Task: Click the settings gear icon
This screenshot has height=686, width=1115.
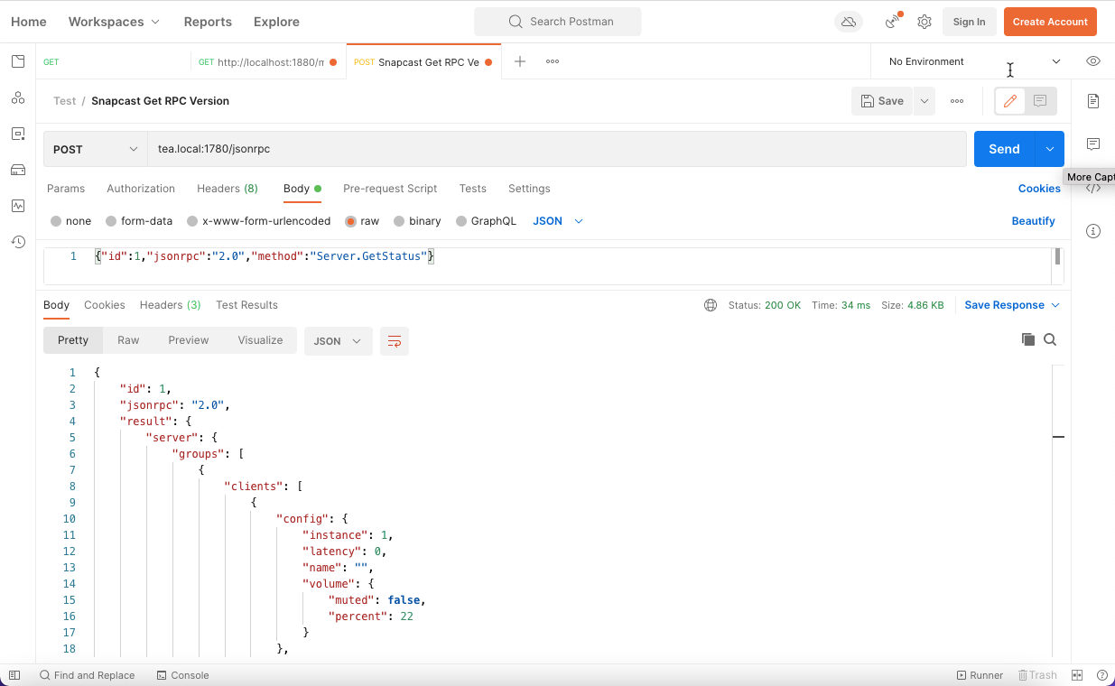Action: point(925,22)
